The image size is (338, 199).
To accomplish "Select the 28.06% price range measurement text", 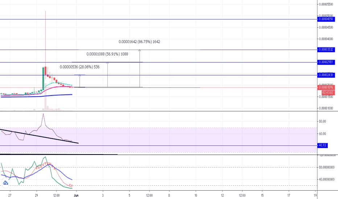I will [x=79, y=67].
